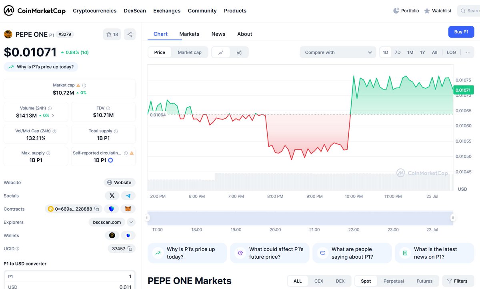Select Price chart mode
This screenshot has width=480, height=289.
pos(160,52)
